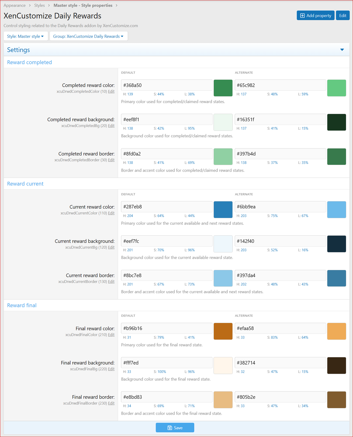
Task: Open alternate Current reward background dark swatch
Action: 336,244
